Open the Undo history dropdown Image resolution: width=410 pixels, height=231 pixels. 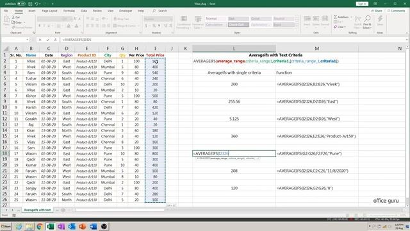point(40,4)
